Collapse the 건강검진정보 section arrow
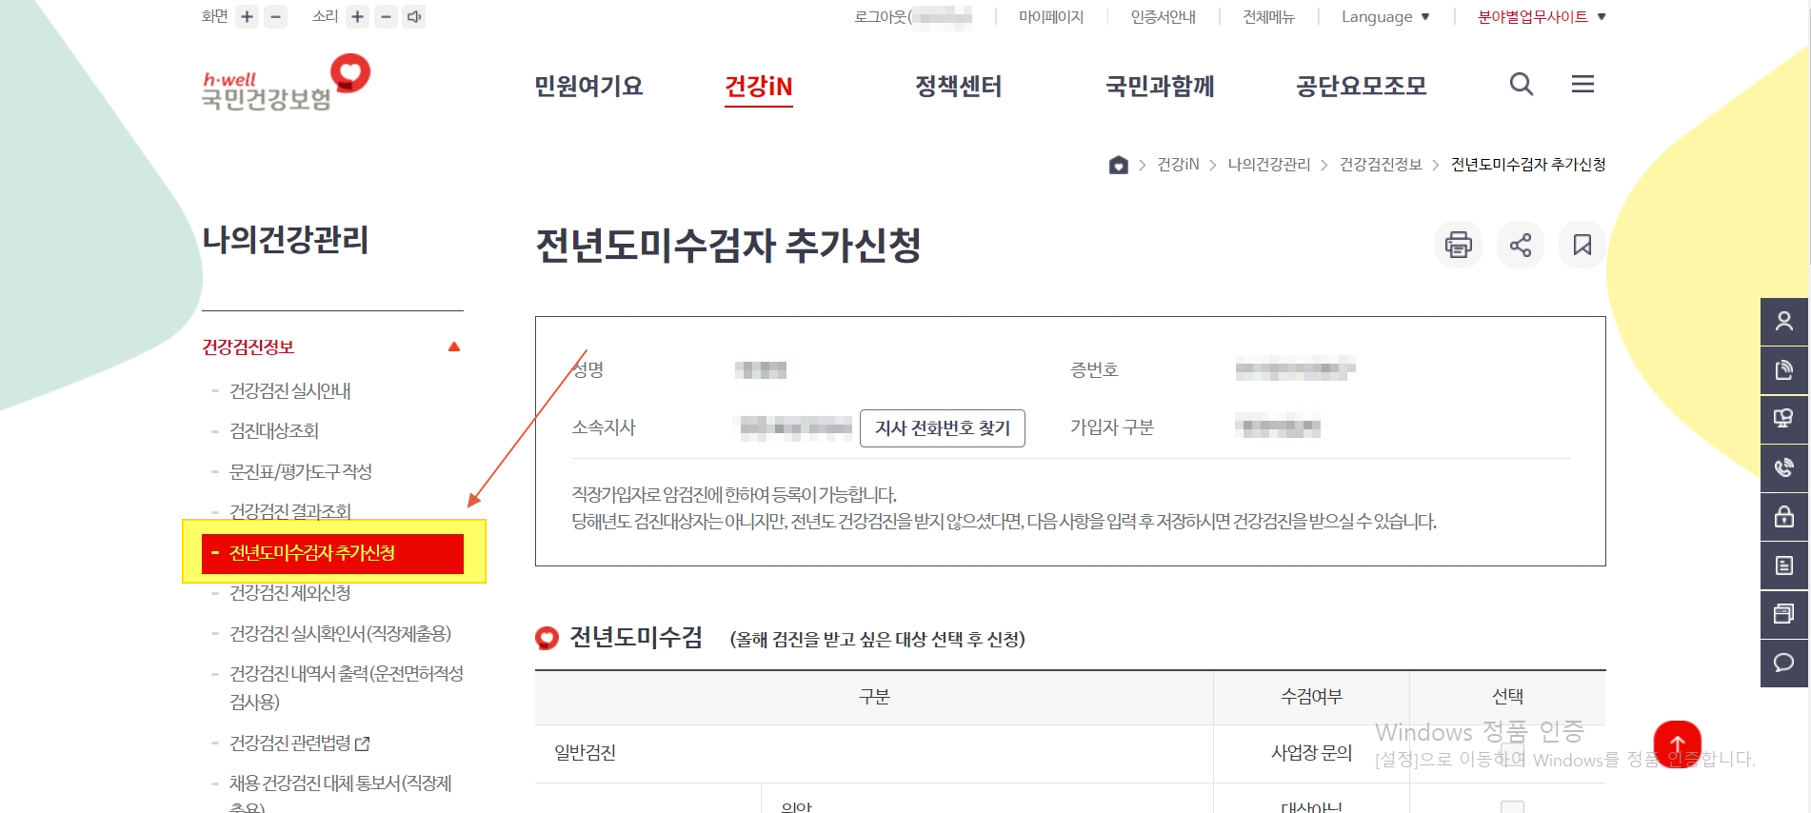The height and width of the screenshot is (813, 1811). tap(454, 347)
